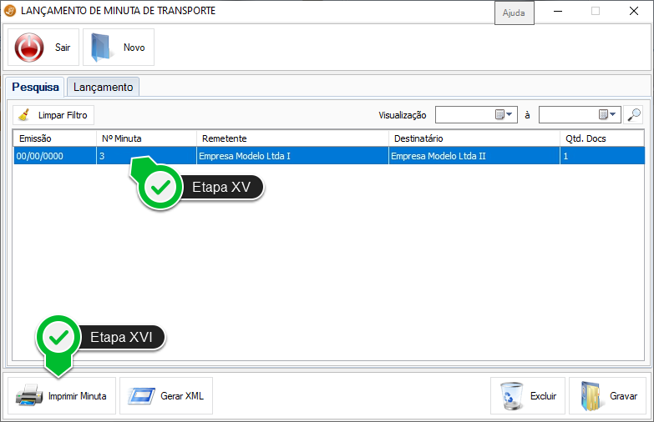Click the magnifier search icon
The width and height of the screenshot is (654, 422).
pos(634,115)
